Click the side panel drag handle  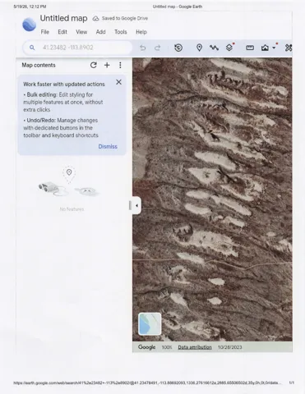tap(130, 205)
